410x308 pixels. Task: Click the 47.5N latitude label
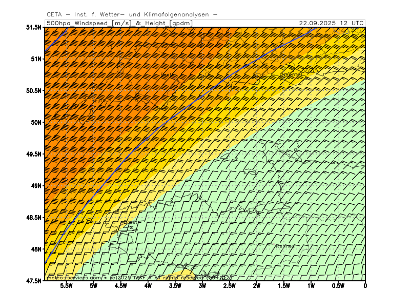click(34, 281)
